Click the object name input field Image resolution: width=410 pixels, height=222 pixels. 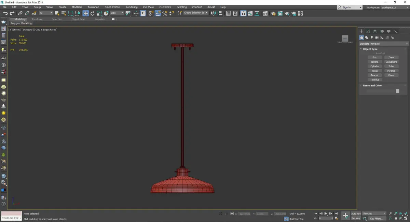[381, 91]
